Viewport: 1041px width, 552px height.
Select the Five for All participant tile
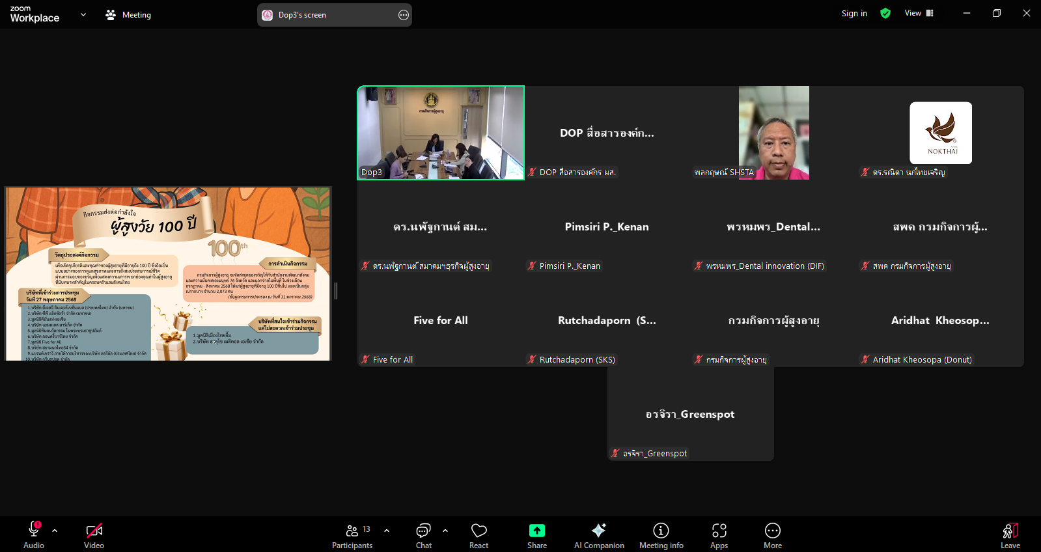[x=441, y=320]
